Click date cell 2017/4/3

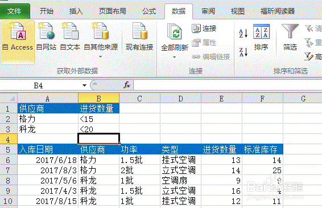click(48, 191)
